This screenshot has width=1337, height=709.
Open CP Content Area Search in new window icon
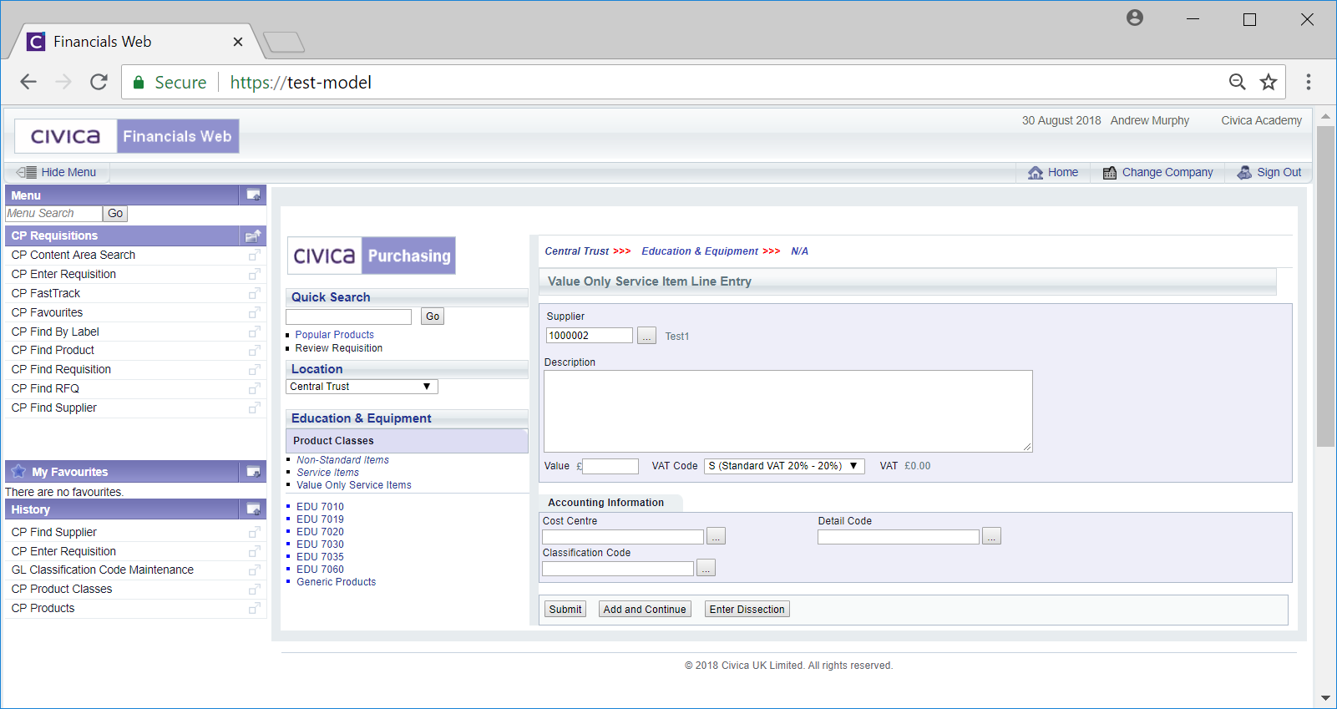254,255
